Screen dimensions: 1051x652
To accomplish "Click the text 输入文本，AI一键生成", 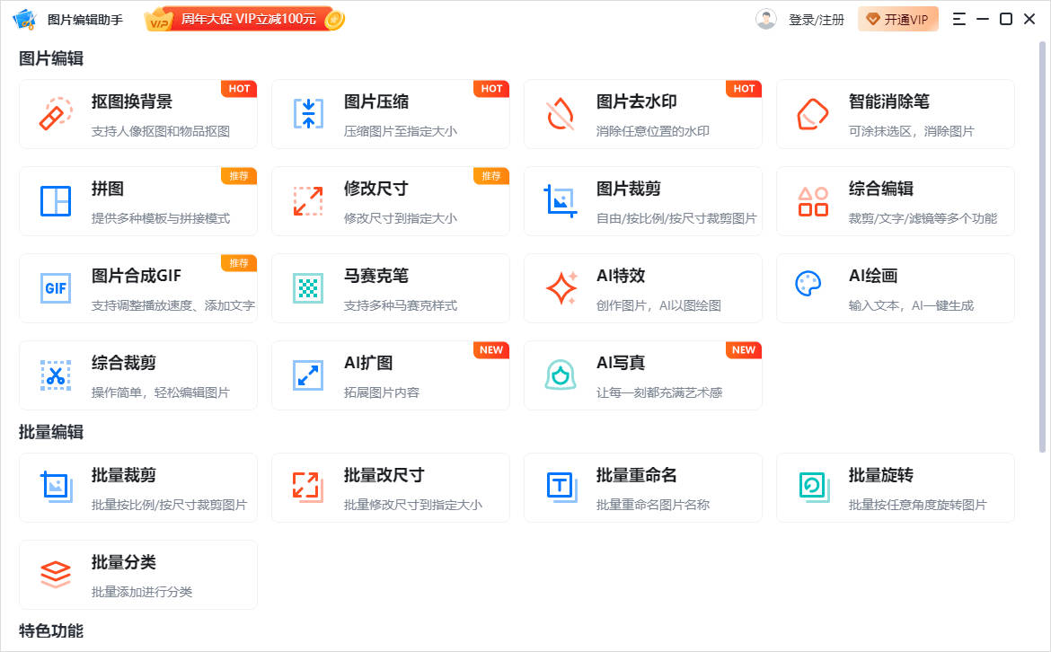I will pyautogui.click(x=911, y=305).
